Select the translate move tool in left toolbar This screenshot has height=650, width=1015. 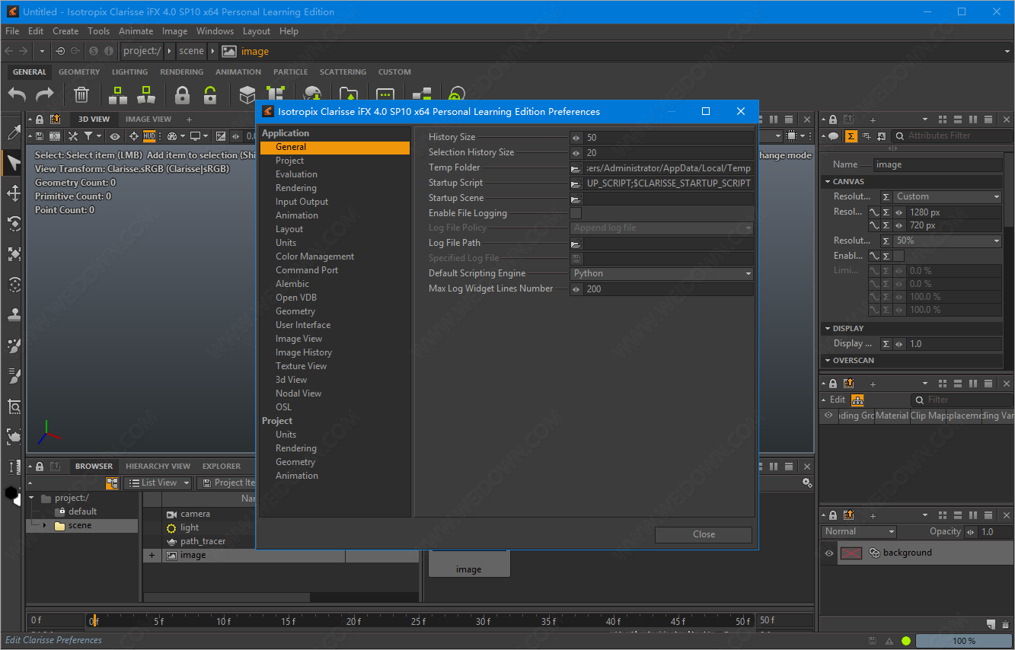[14, 193]
